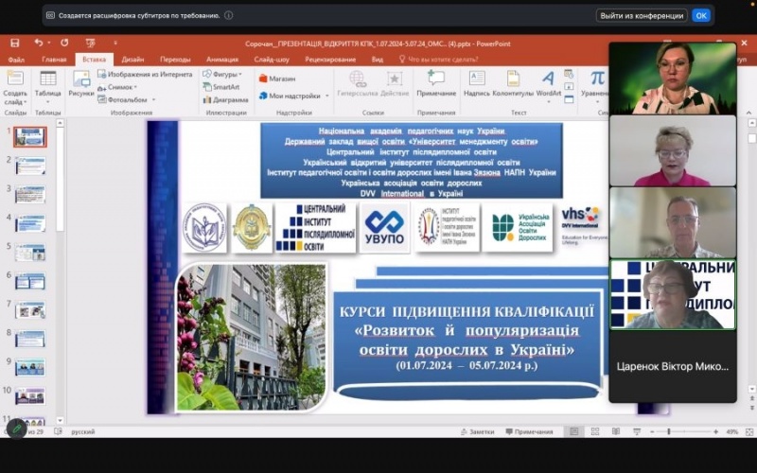Switch to the Анимация tab
The width and height of the screenshot is (757, 473).
click(221, 59)
